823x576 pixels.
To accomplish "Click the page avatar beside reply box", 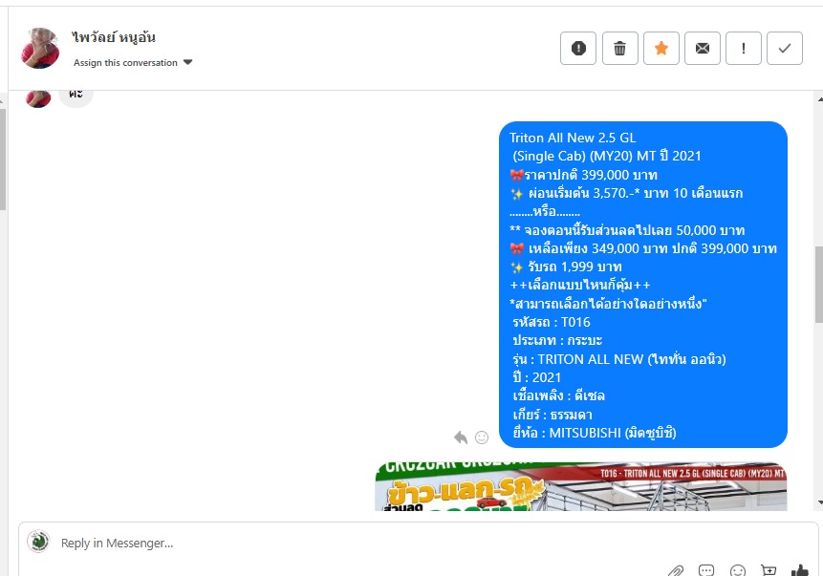I will tap(38, 542).
